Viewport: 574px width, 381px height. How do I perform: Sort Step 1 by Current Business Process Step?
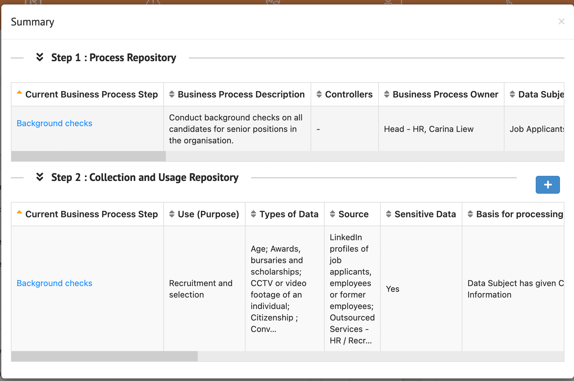(87, 94)
